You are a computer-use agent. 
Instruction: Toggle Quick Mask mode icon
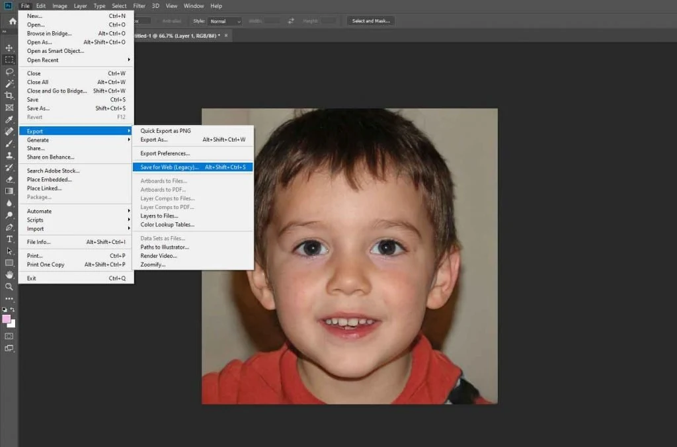click(x=9, y=336)
